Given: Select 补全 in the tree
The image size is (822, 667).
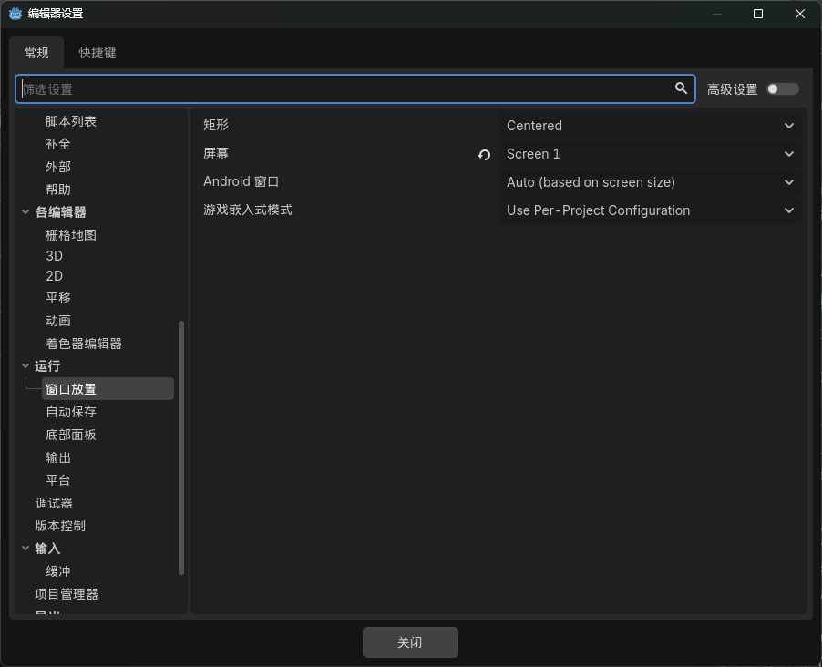Looking at the screenshot, I should click(x=58, y=144).
